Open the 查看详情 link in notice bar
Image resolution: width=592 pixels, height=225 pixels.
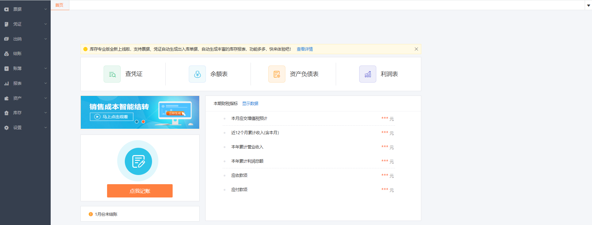(304, 49)
